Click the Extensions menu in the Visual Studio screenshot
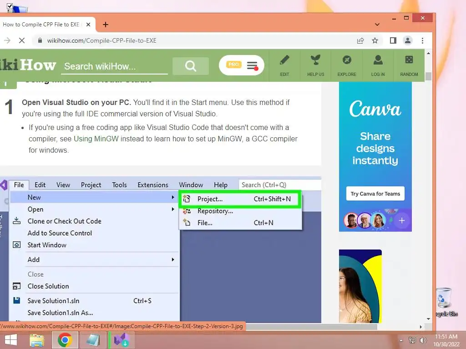466x349 pixels. pyautogui.click(x=153, y=185)
